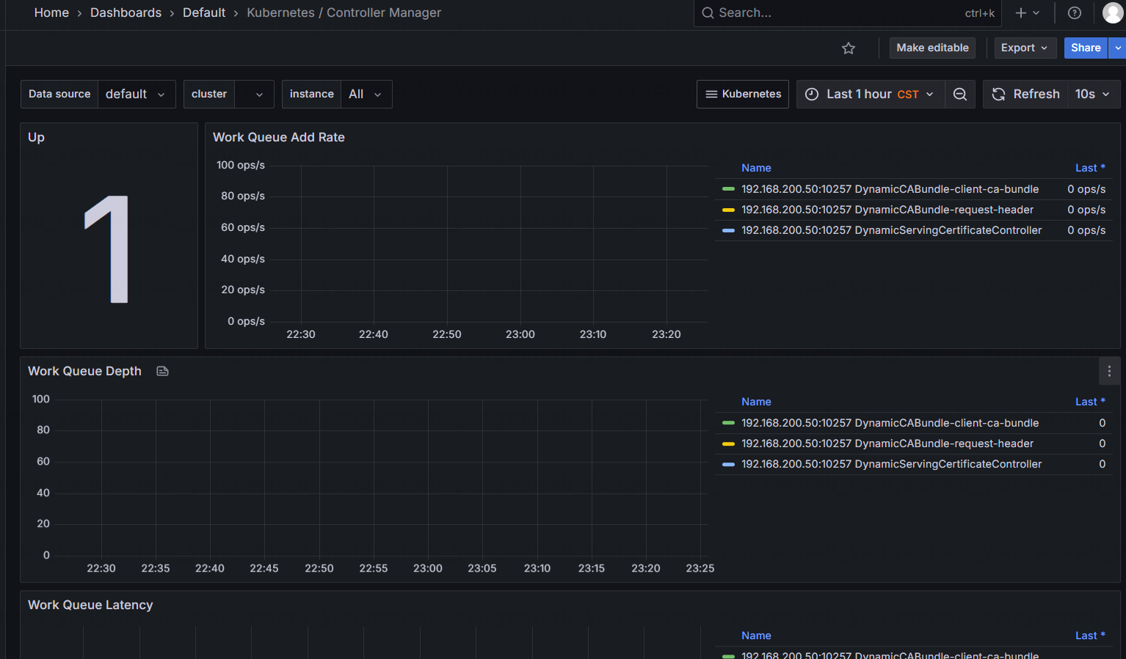Toggle DynamicServingCertificateController series in Add Rate legend

pyautogui.click(x=891, y=230)
